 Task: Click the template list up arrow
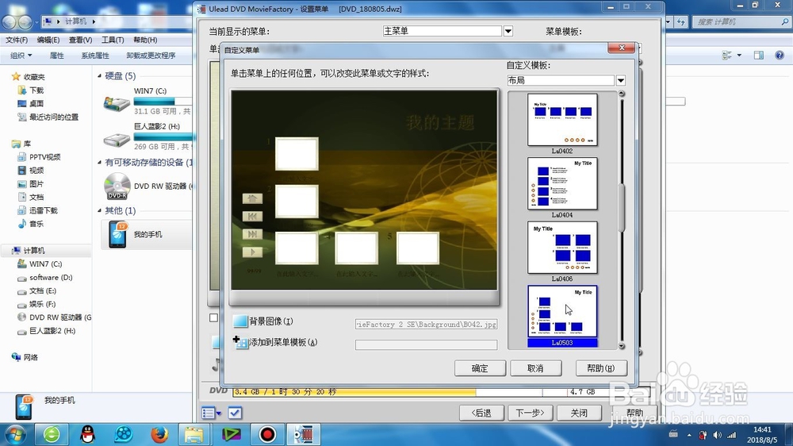coord(622,94)
